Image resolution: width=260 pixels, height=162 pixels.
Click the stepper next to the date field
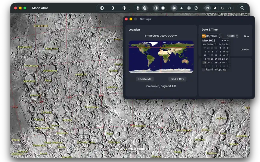click(220, 36)
